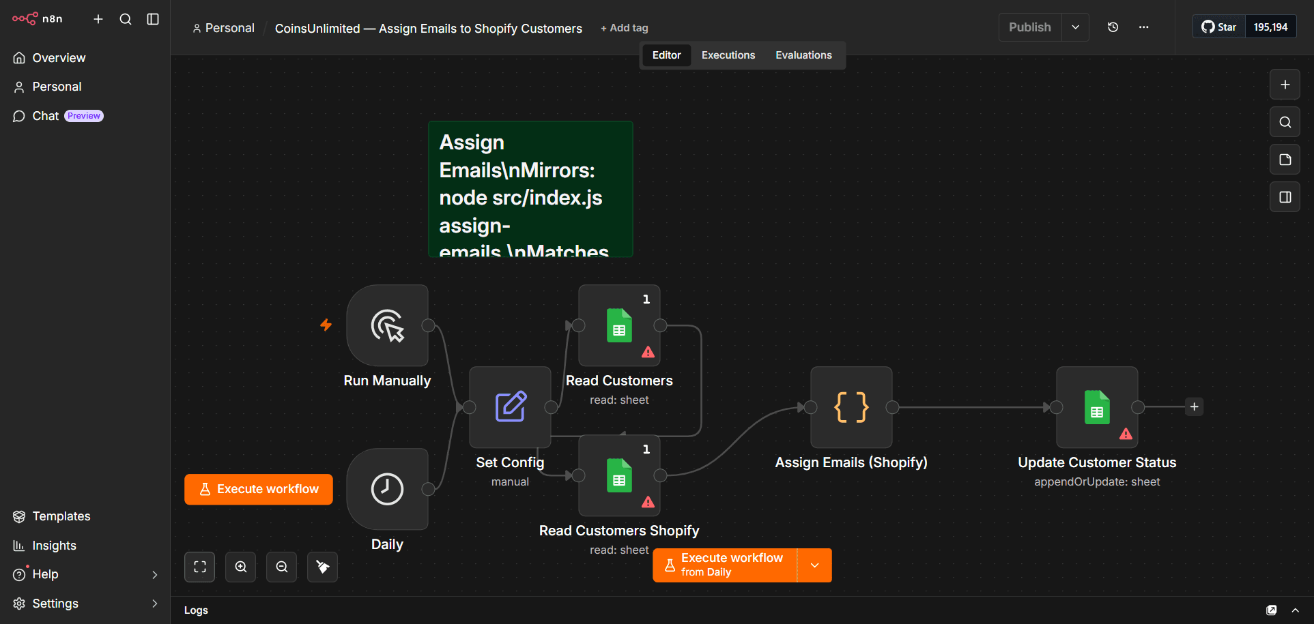Viewport: 1314px width, 624px height.
Task: Click GitHub Star button
Action: pyautogui.click(x=1219, y=27)
